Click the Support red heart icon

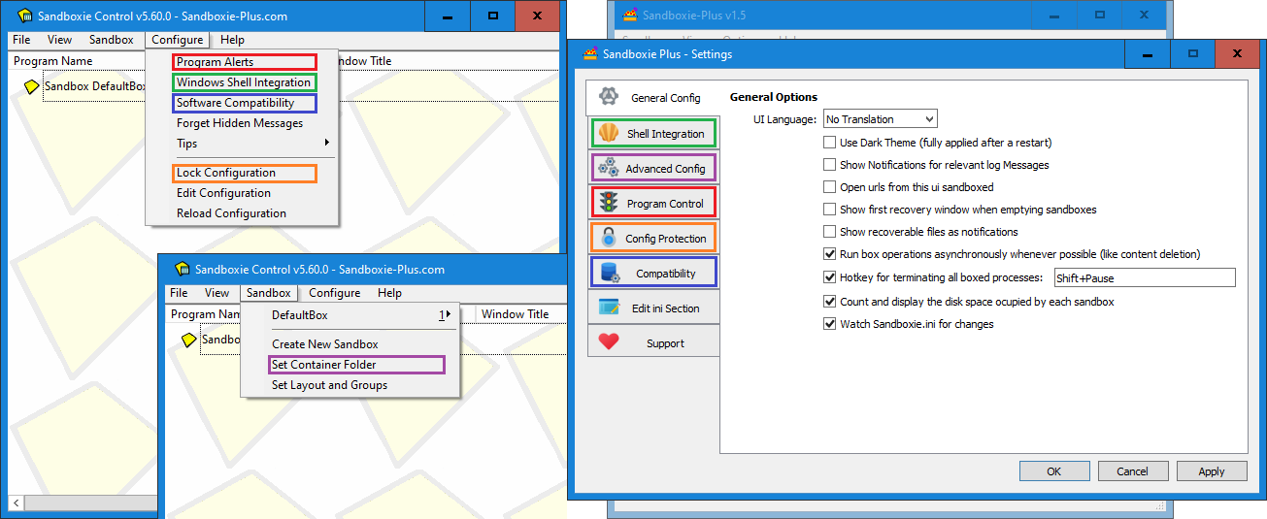tap(609, 342)
